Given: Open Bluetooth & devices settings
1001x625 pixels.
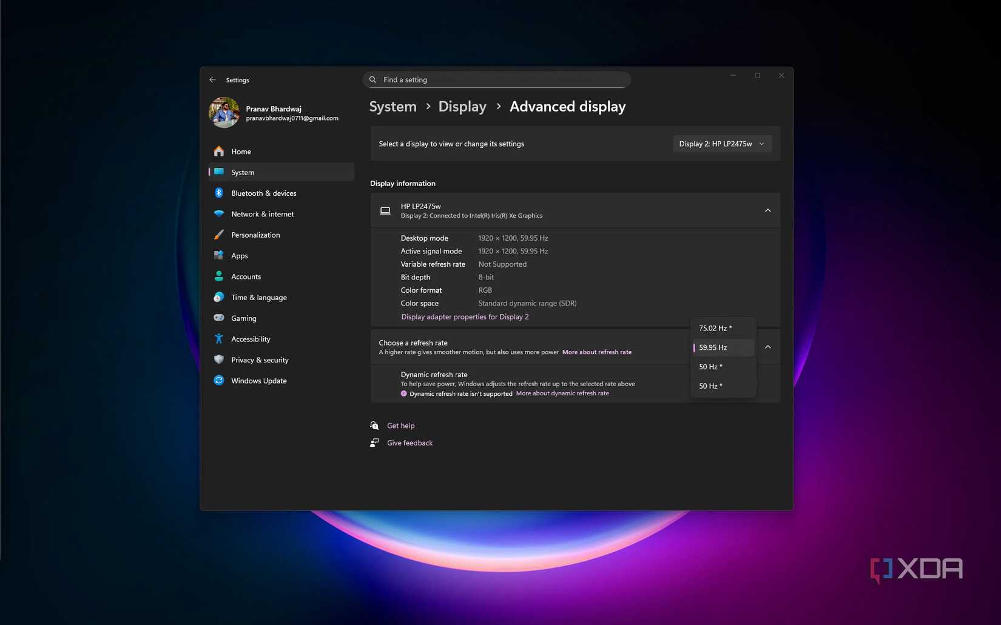Looking at the screenshot, I should click(x=263, y=193).
